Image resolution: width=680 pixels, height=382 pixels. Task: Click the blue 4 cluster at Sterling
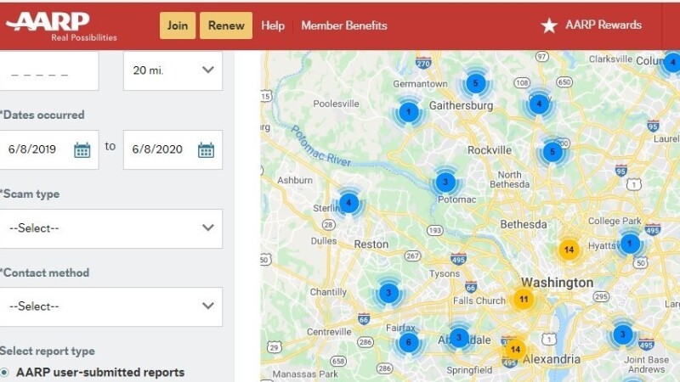(x=348, y=203)
